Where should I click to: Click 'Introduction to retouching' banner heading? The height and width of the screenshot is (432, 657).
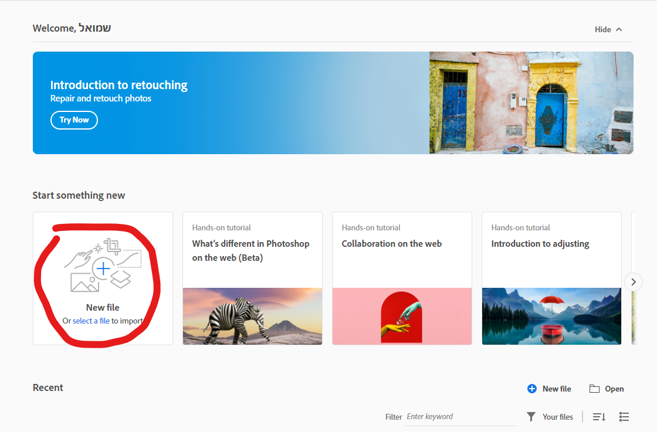119,85
